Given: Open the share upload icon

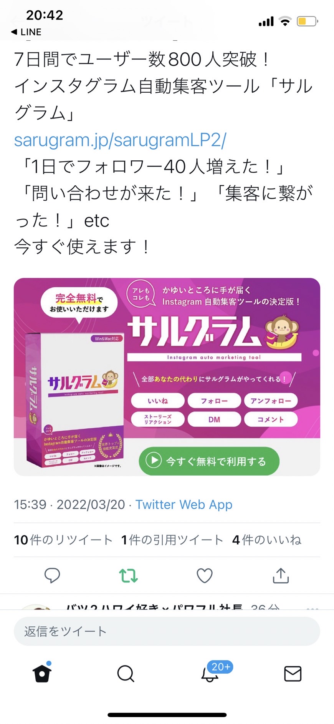Looking at the screenshot, I should (281, 576).
